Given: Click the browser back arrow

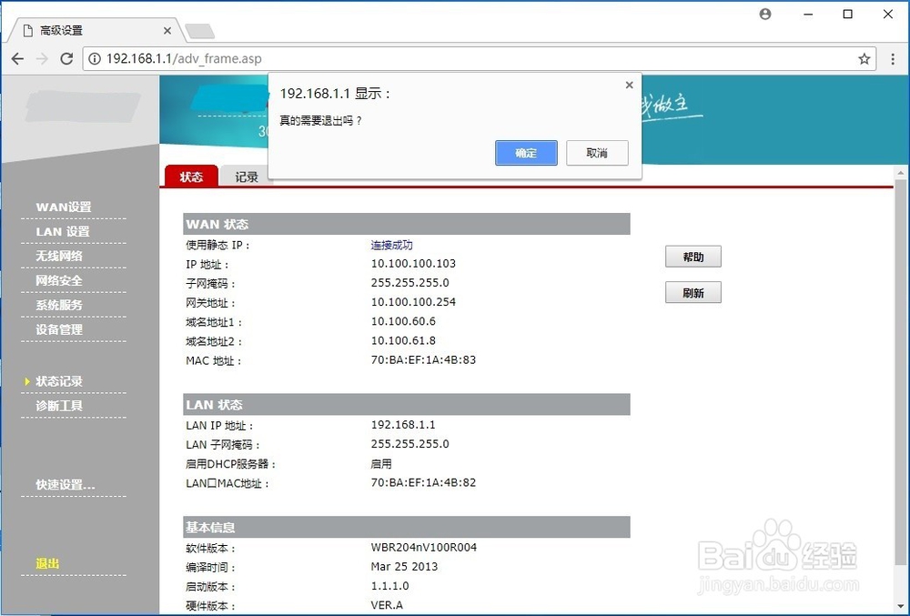Looking at the screenshot, I should coord(17,58).
